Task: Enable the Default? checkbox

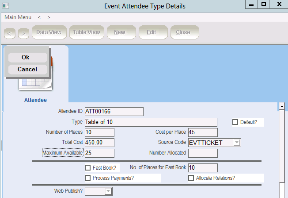Action: (x=235, y=122)
